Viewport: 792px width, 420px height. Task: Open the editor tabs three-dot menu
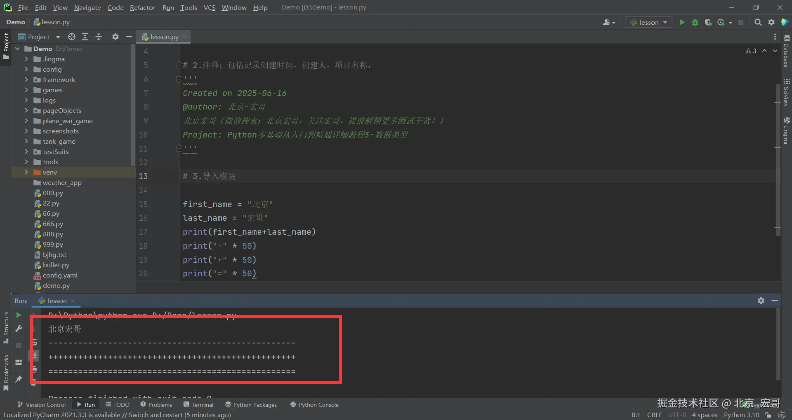coord(775,37)
